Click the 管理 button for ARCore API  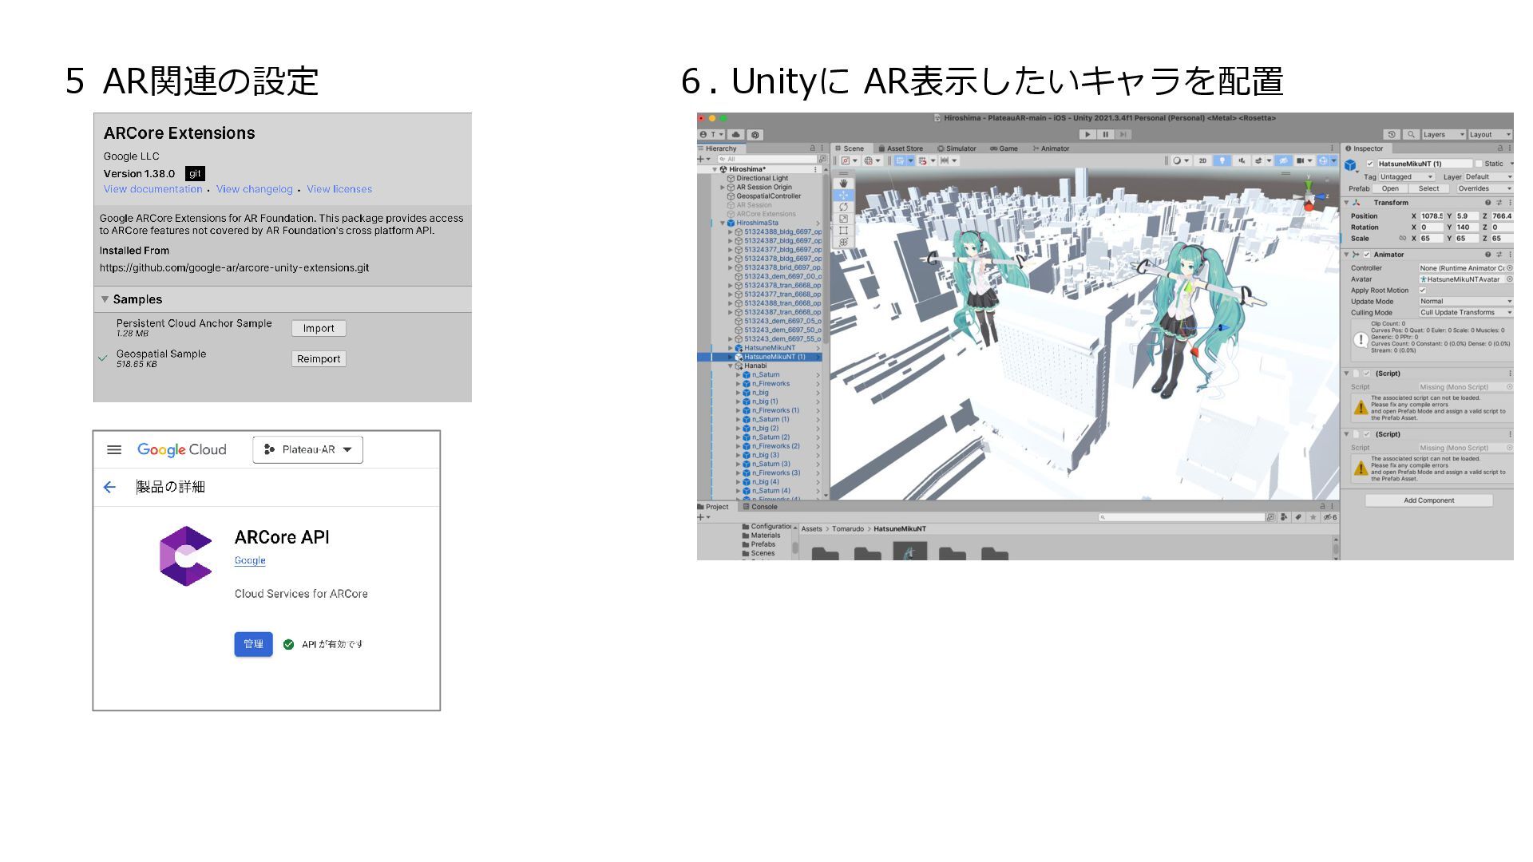click(x=253, y=644)
